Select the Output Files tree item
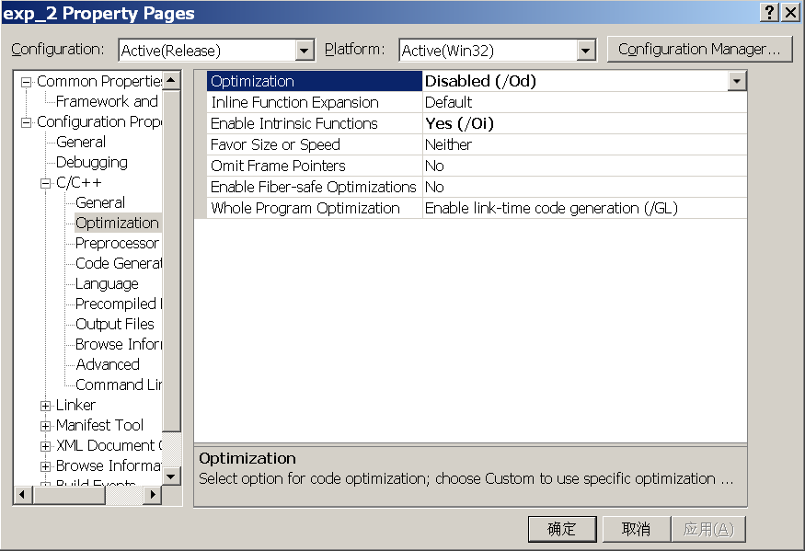This screenshot has width=805, height=551. [115, 324]
